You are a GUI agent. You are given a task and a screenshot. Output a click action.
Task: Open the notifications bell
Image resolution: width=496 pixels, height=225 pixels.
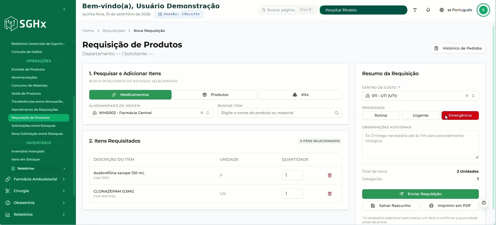tap(428, 10)
